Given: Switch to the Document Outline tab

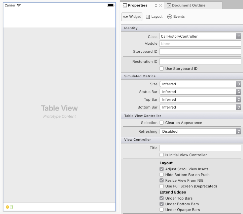Looking at the screenshot, I should pyautogui.click(x=188, y=5).
